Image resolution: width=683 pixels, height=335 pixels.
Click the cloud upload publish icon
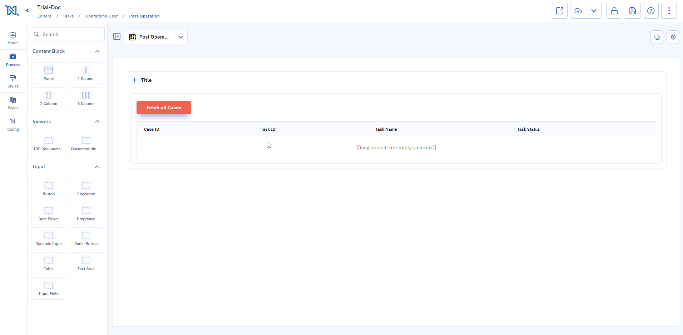[578, 11]
